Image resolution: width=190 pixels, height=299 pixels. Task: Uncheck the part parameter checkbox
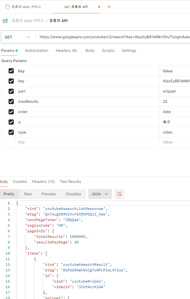pyautogui.click(x=11, y=91)
